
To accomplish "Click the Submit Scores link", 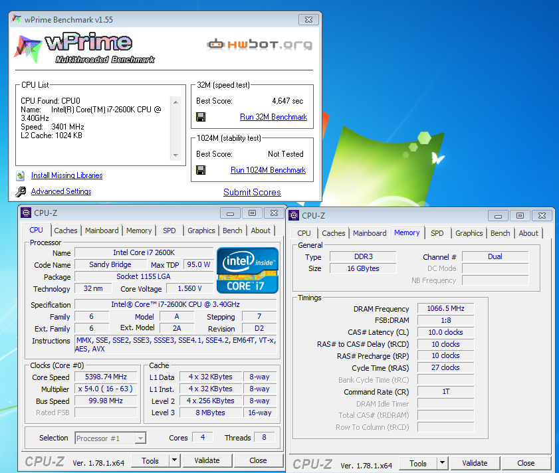I will [252, 192].
